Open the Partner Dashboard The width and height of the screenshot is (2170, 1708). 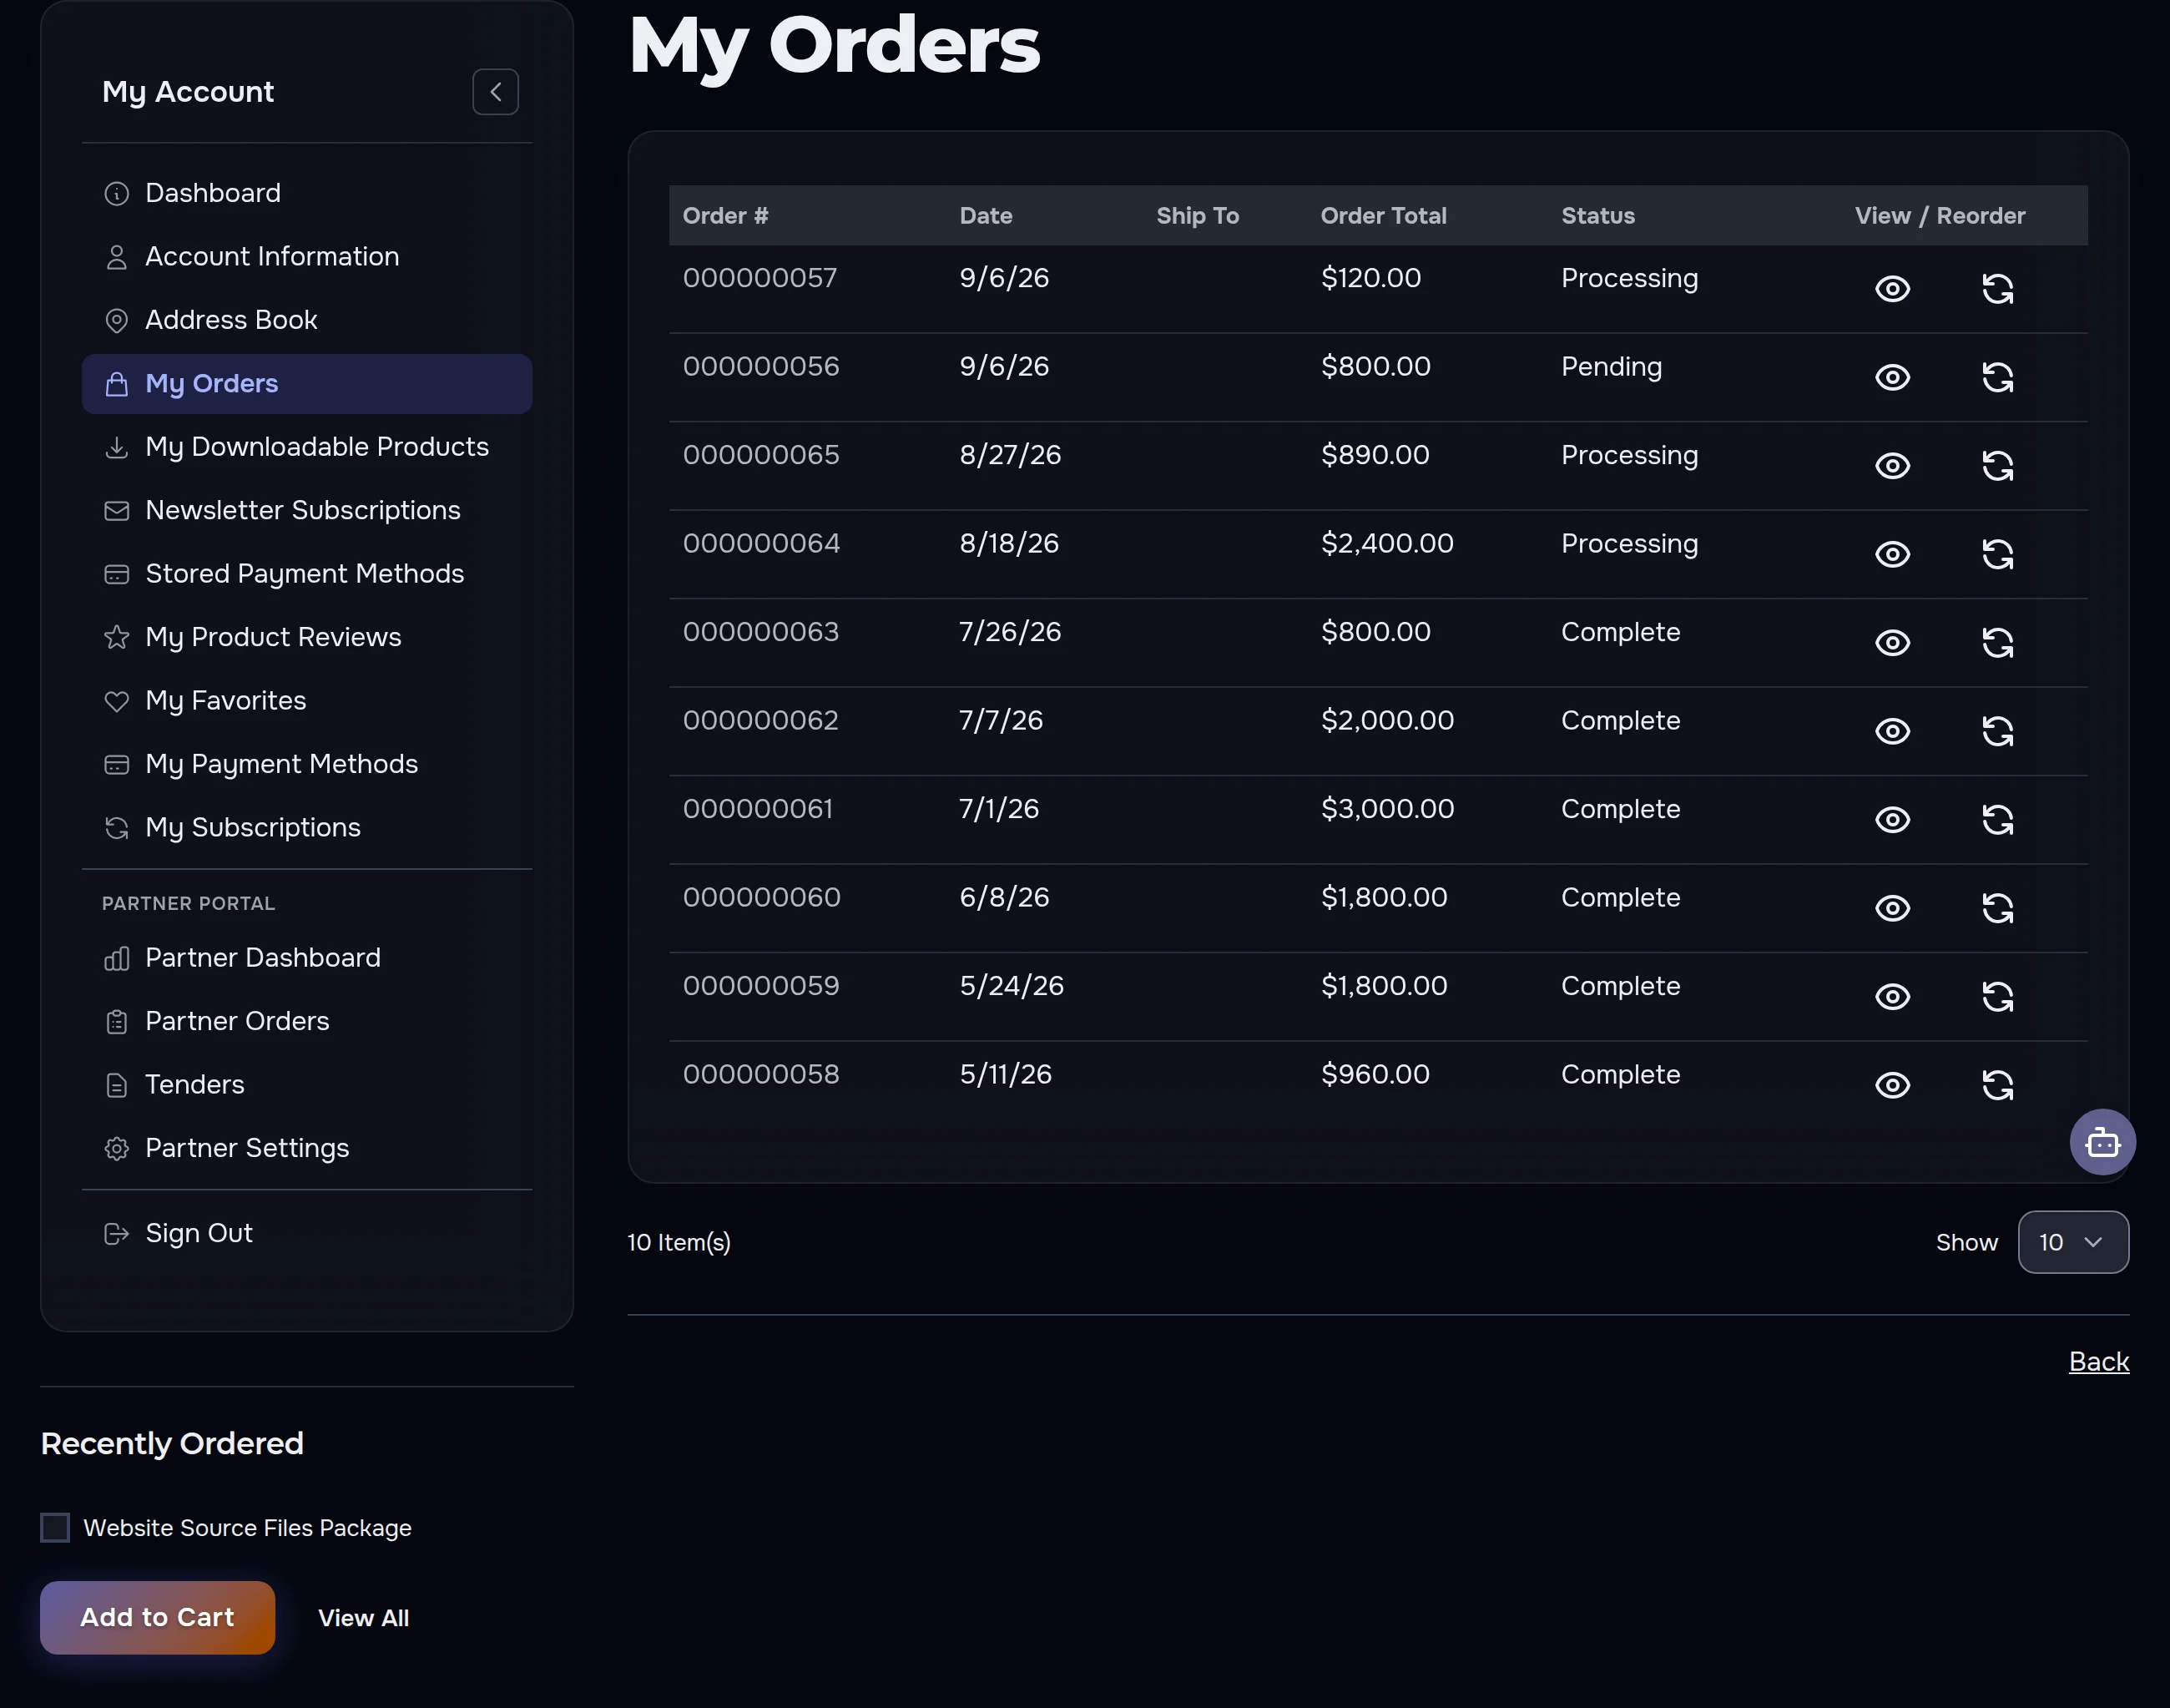pos(305,958)
